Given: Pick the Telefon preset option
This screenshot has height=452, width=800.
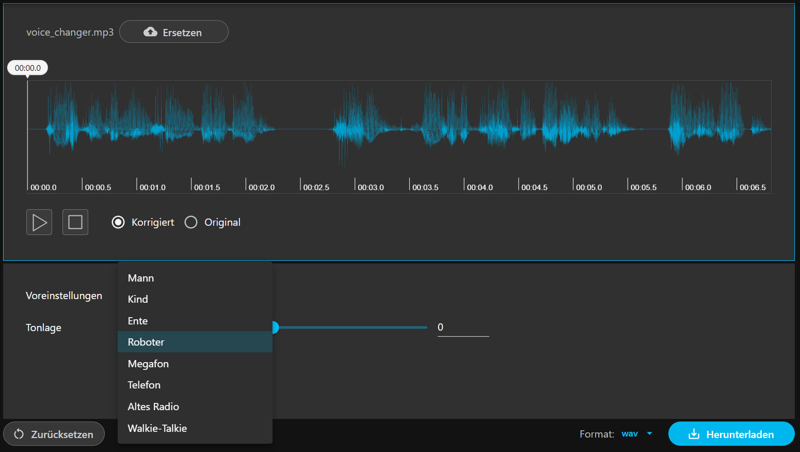Looking at the screenshot, I should pos(144,385).
